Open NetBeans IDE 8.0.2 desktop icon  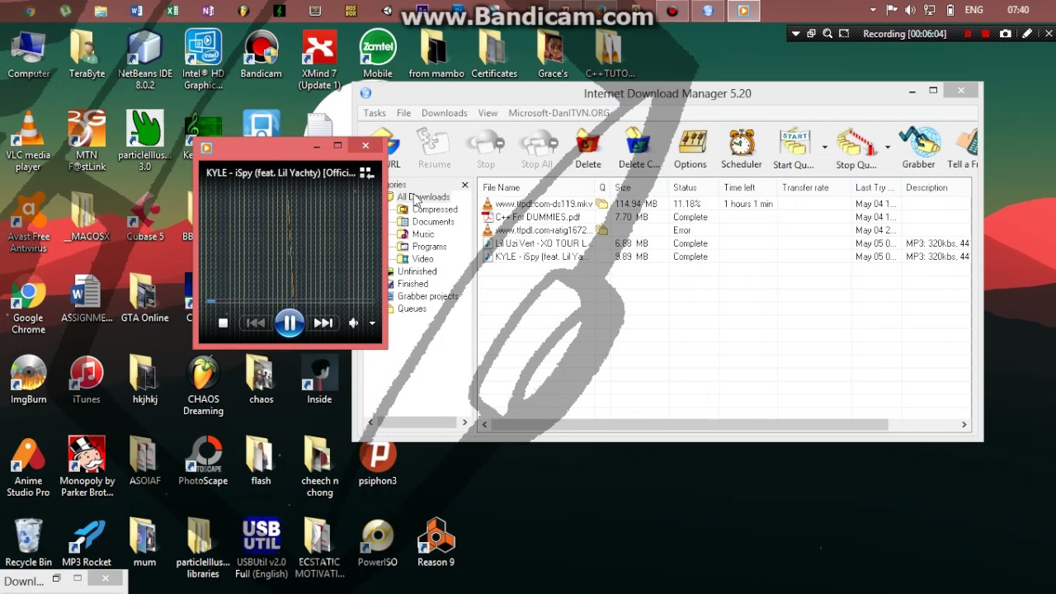pos(145,59)
